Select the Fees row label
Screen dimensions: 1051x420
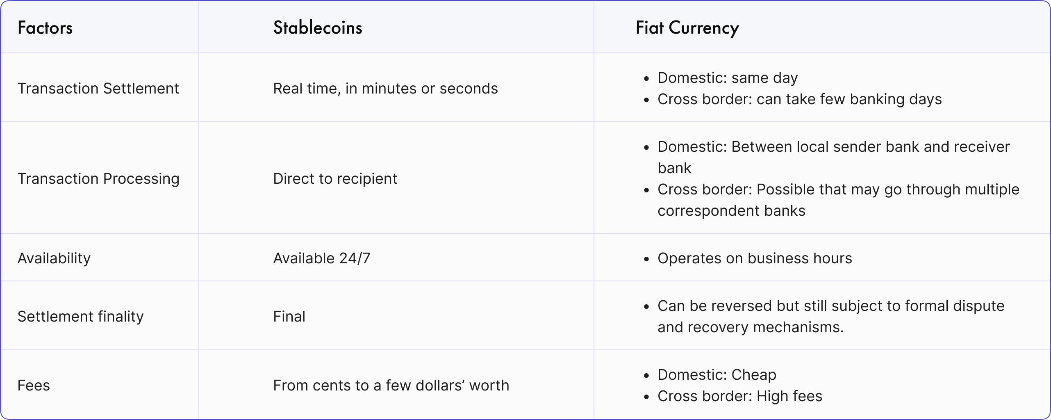(x=34, y=386)
